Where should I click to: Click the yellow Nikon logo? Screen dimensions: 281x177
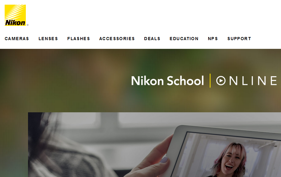(x=15, y=15)
